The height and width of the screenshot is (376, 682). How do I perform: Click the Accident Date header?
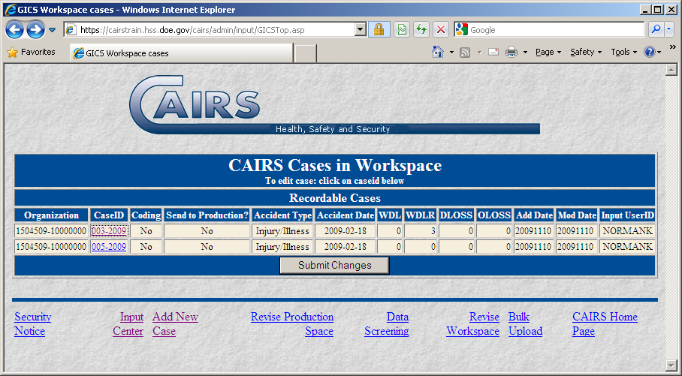(346, 215)
